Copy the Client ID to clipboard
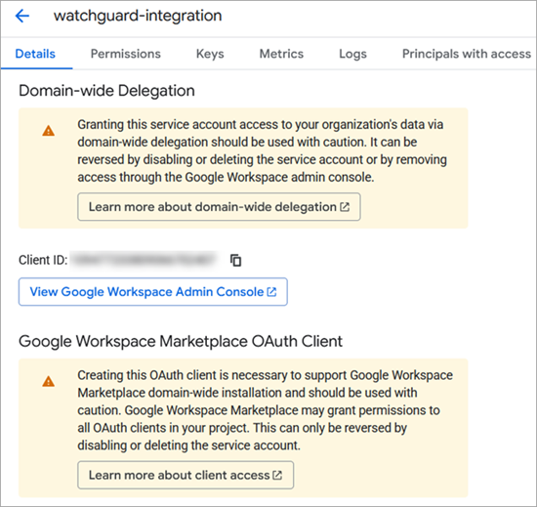Viewport: 537px width, 507px height. coord(235,261)
